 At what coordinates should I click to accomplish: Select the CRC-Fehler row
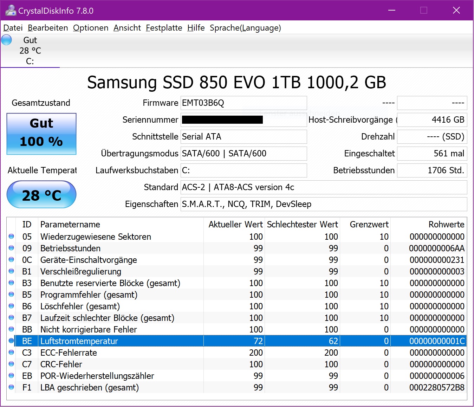[x=237, y=364]
